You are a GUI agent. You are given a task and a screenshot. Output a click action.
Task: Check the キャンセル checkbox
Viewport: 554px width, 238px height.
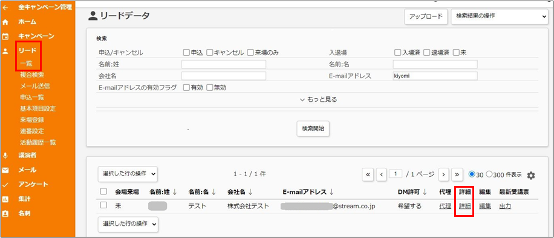209,53
